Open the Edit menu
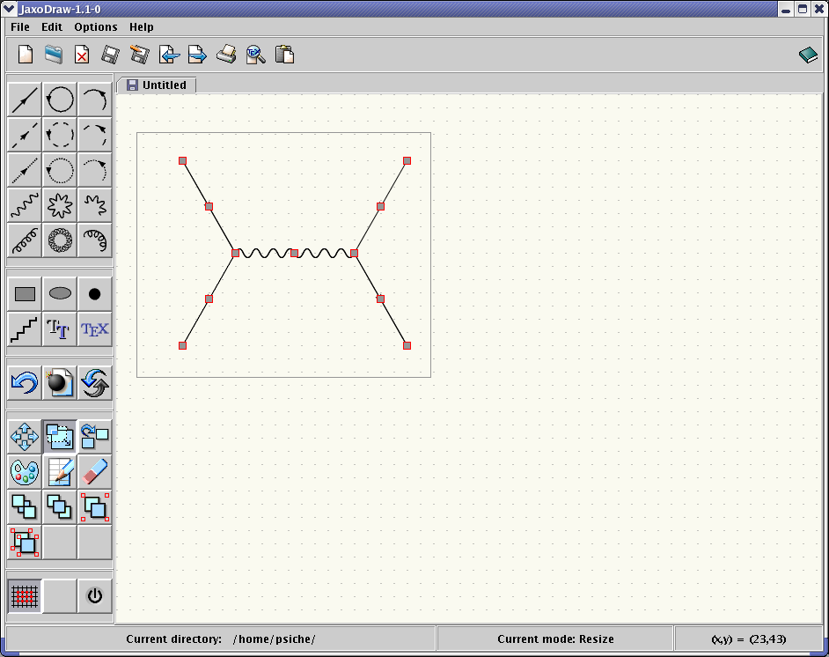The image size is (829, 657). point(52,27)
